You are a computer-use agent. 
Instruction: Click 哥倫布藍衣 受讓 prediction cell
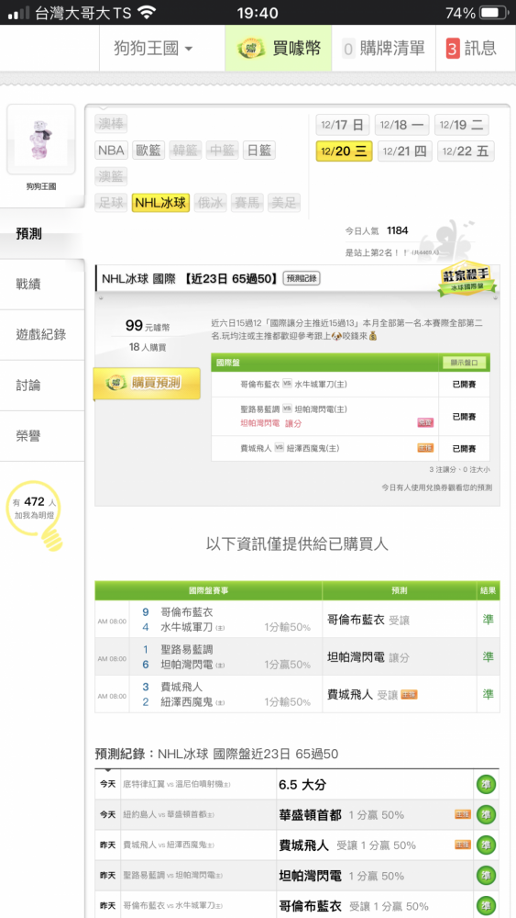coord(400,620)
